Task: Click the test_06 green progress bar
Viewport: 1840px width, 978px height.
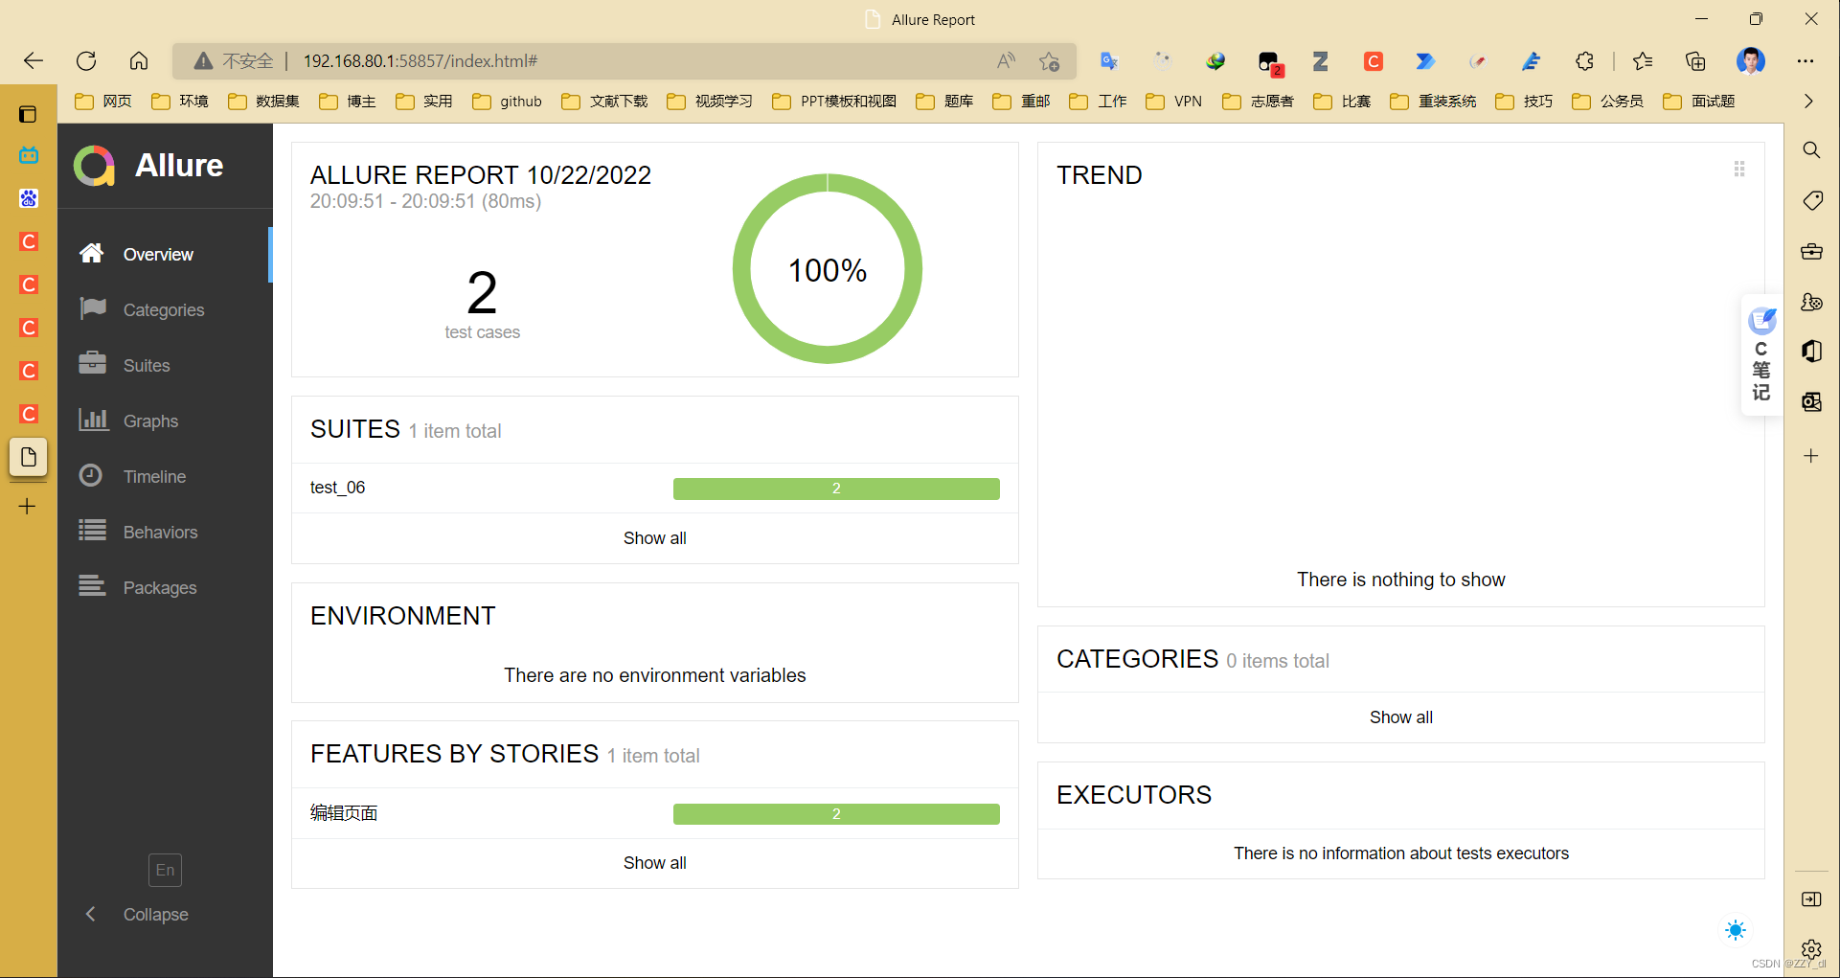Action: tap(835, 489)
